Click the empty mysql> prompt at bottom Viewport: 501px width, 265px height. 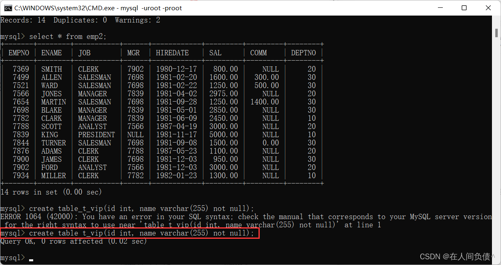click(x=16, y=258)
